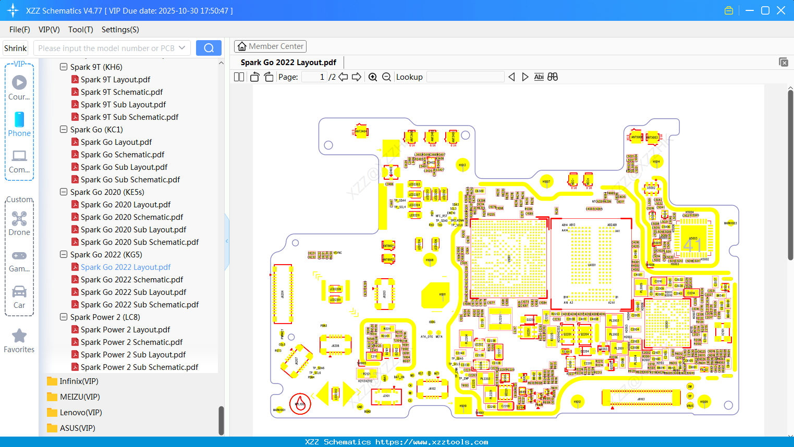The height and width of the screenshot is (447, 794).
Task: Switch to the Spark Go 2022 Layout.pdf tab
Action: [x=288, y=62]
